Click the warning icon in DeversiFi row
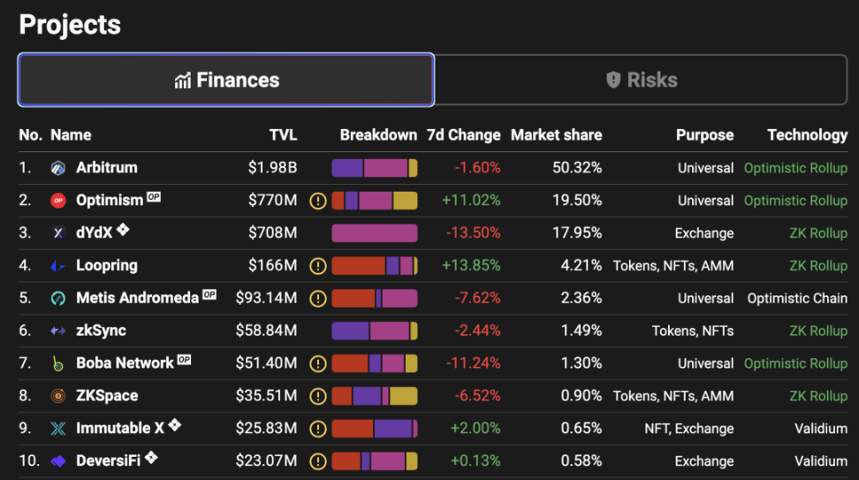 [318, 461]
